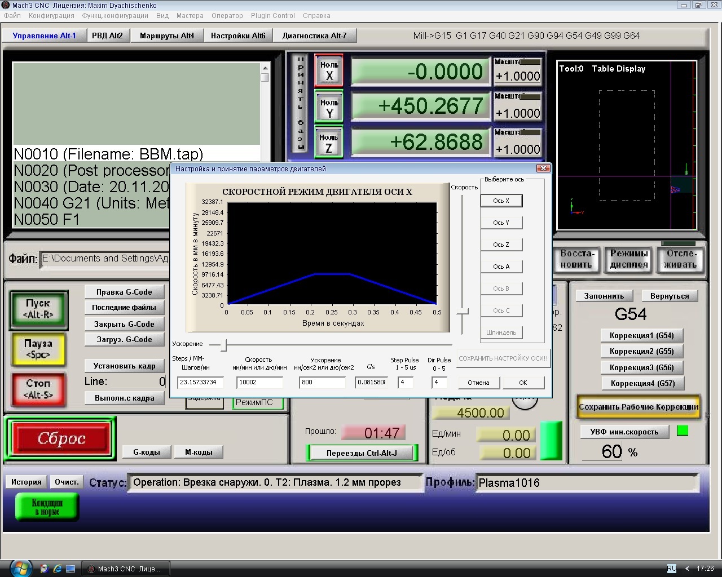722x577 pixels.
Task: Select Ось Z in motor tuning dialog
Action: 501,245
